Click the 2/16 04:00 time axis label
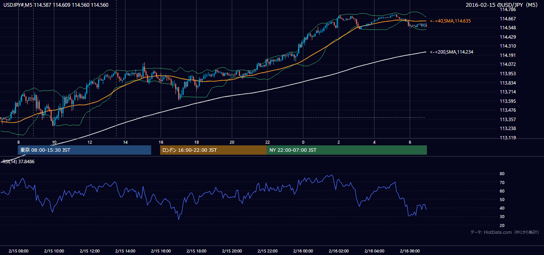 click(x=374, y=251)
